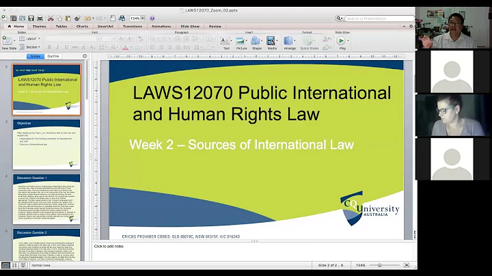This screenshot has height=276, width=492.
Task: Click the Week 2 subtitle text
Action: [x=242, y=145]
